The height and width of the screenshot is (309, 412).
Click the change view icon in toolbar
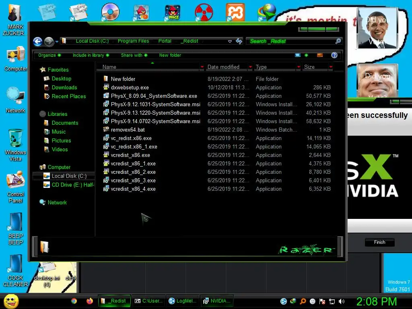tap(298, 55)
